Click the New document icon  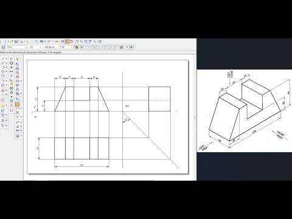click(5, 41)
